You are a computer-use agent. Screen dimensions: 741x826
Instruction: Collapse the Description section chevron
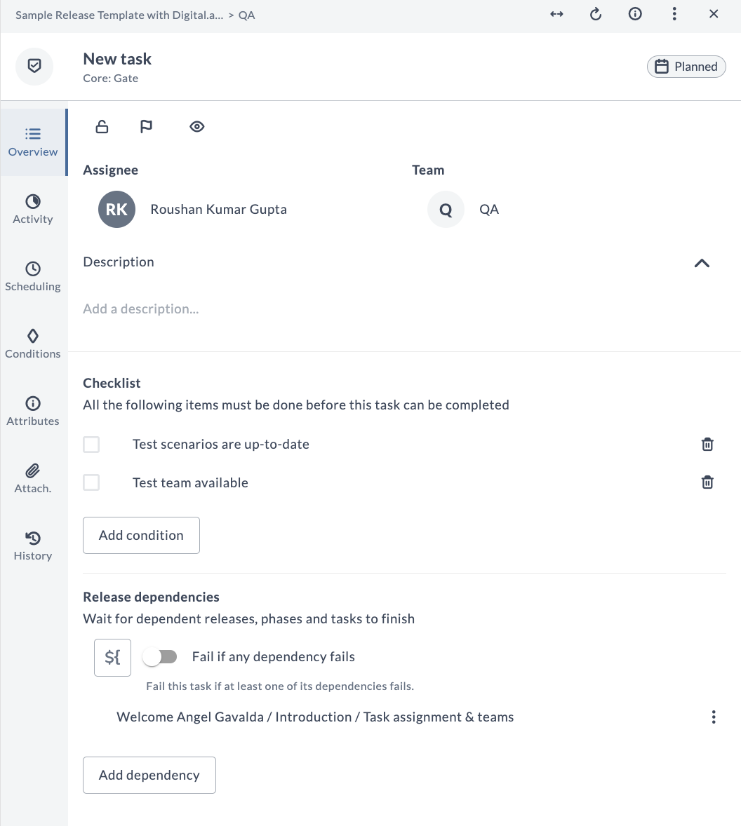click(702, 263)
